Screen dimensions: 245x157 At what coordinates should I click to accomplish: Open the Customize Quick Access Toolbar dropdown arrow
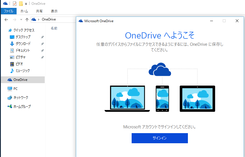pyautogui.click(x=26, y=4)
